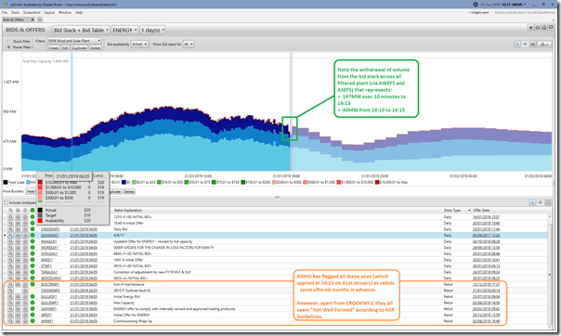Click the comment speech-bubble icon in widget header

coord(551,27)
